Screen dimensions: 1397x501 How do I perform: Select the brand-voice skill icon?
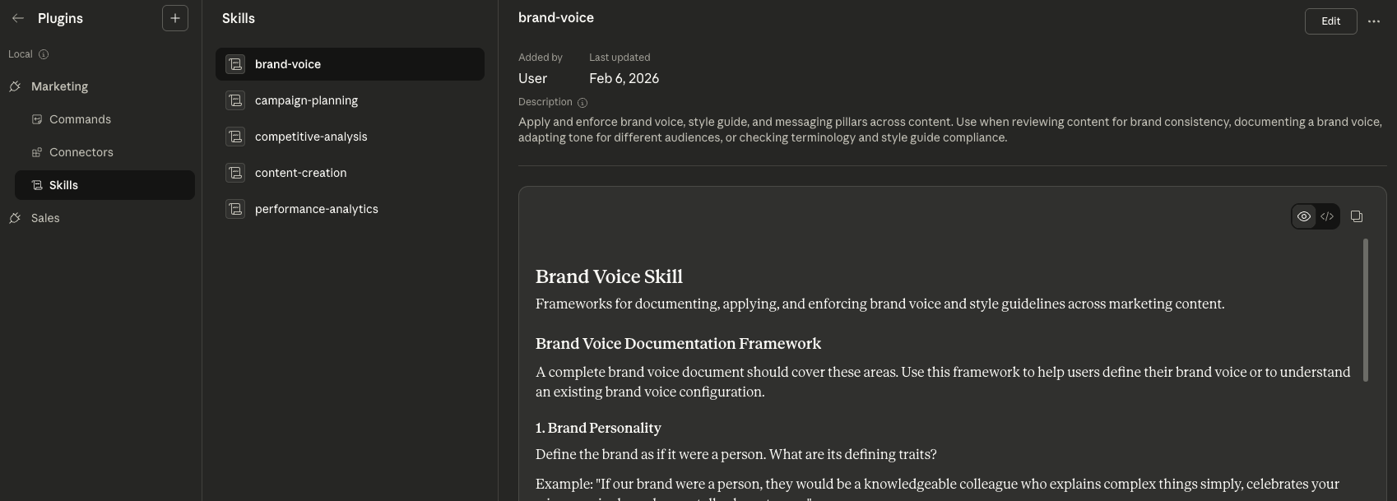235,63
